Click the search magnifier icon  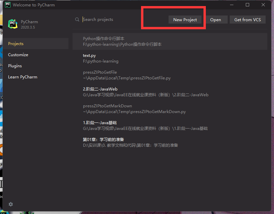tap(77, 20)
